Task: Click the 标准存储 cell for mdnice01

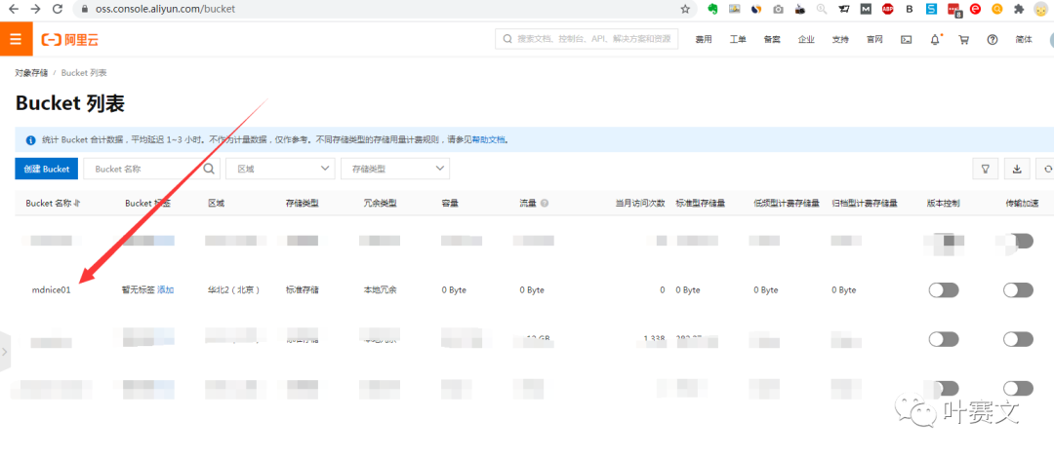Action: pyautogui.click(x=302, y=290)
